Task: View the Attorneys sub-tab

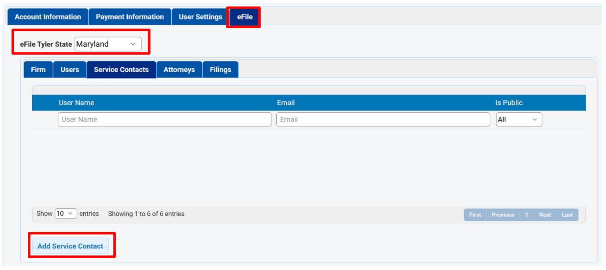Action: point(179,70)
